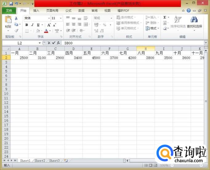Click the Page Layout view button in status bar
This screenshot has height=170, width=210.
coord(151,165)
